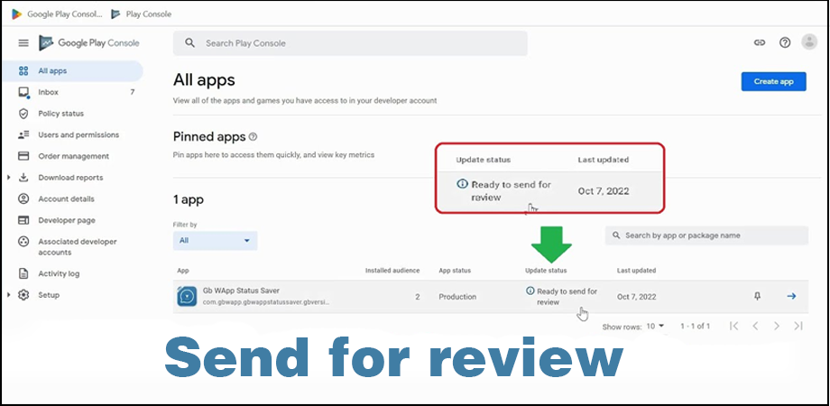The image size is (830, 406).
Task: Select Policy status in the sidebar
Action: point(60,114)
